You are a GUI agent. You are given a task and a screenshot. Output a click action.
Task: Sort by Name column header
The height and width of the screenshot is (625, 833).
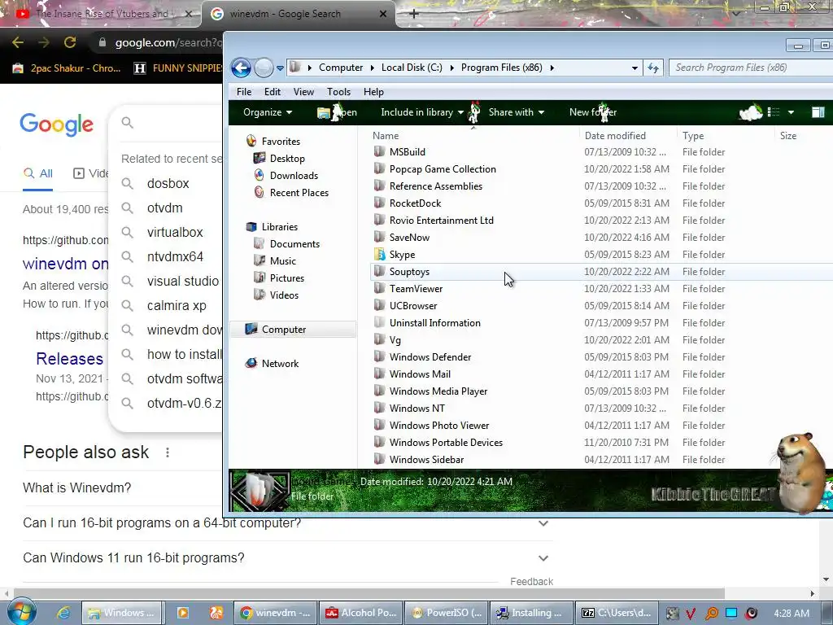click(x=386, y=136)
